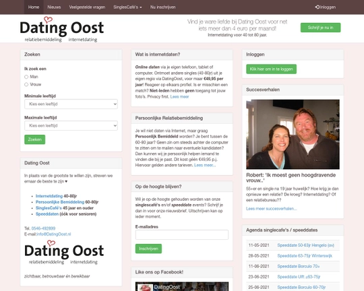364x291 pixels.
Task: Click the Inloggen icon in the top navigation bar
Action: [317, 7]
